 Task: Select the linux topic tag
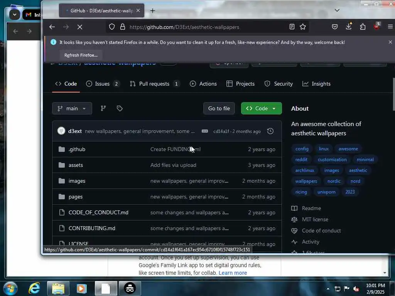(324, 149)
